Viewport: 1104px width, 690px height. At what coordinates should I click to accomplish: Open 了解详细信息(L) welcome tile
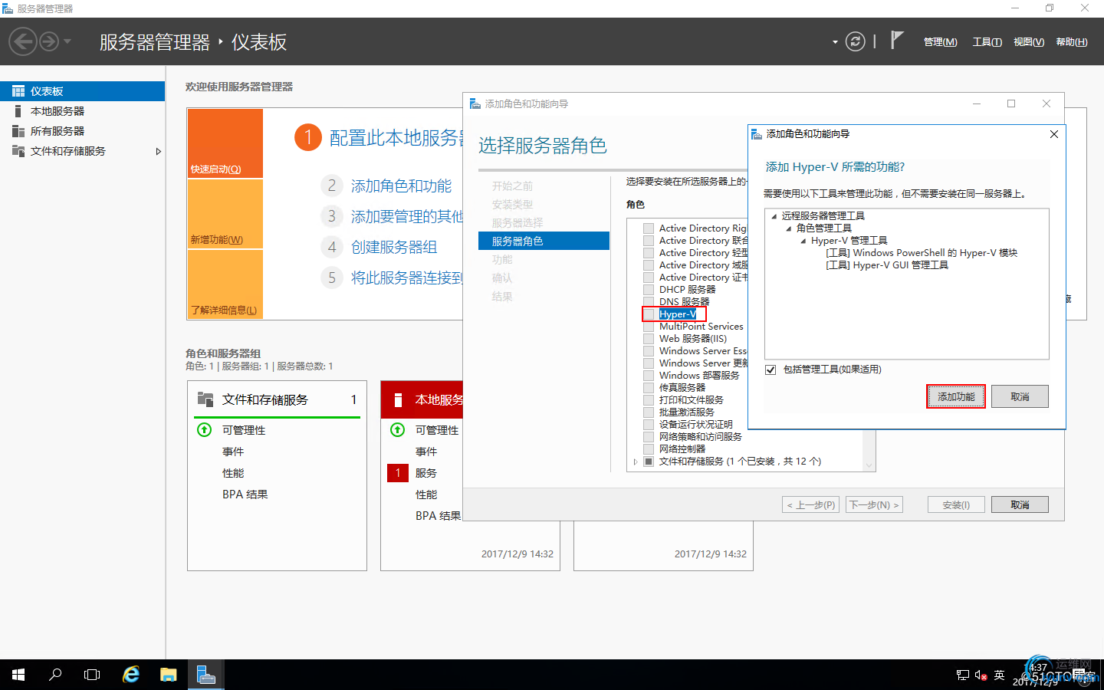(225, 284)
